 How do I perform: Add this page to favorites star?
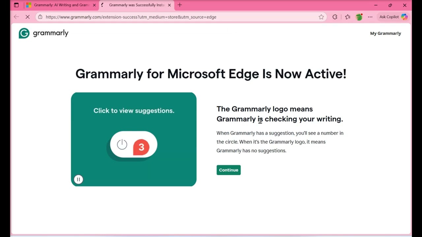pos(321,17)
